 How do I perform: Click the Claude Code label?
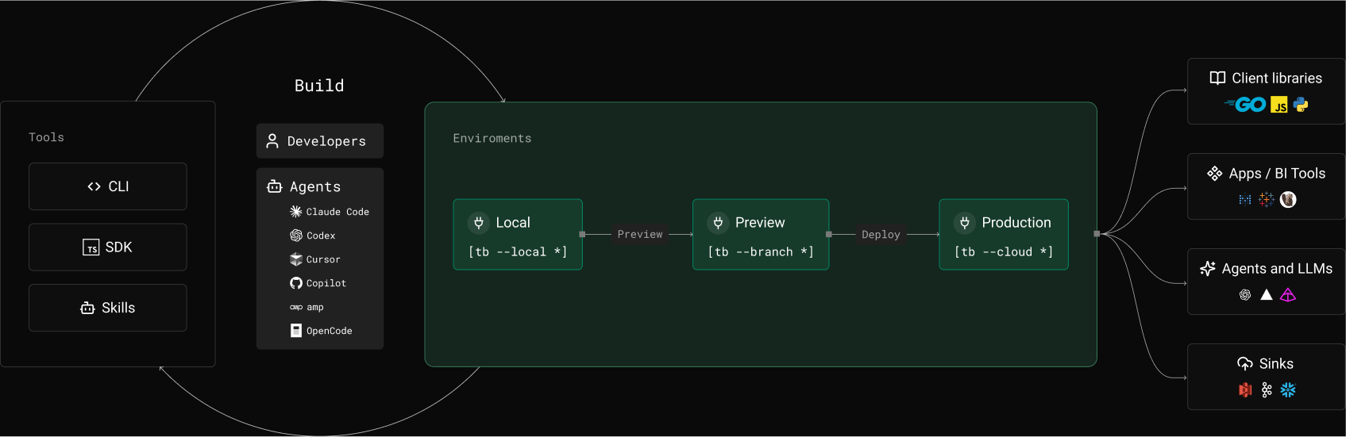click(337, 212)
